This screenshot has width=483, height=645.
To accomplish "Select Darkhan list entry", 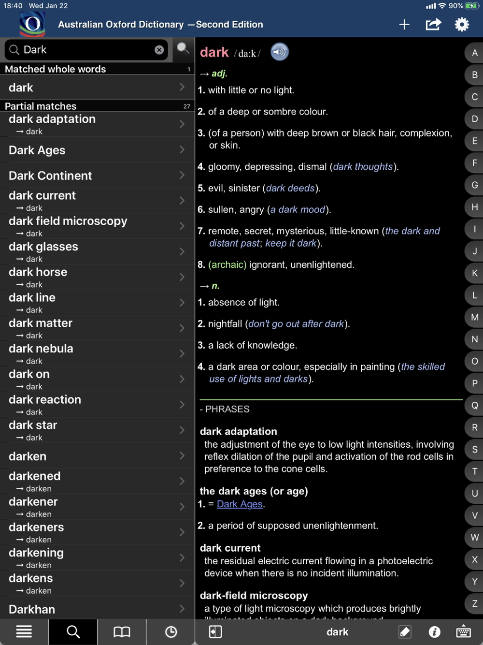I will point(97,609).
